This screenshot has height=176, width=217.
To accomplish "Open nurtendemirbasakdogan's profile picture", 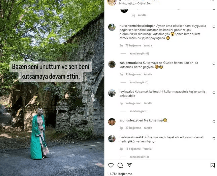I will 112,27.
